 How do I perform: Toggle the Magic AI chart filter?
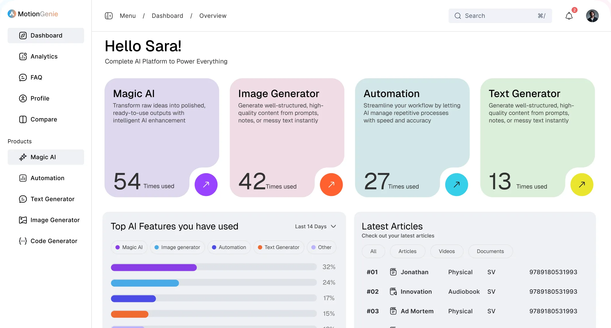[129, 247]
